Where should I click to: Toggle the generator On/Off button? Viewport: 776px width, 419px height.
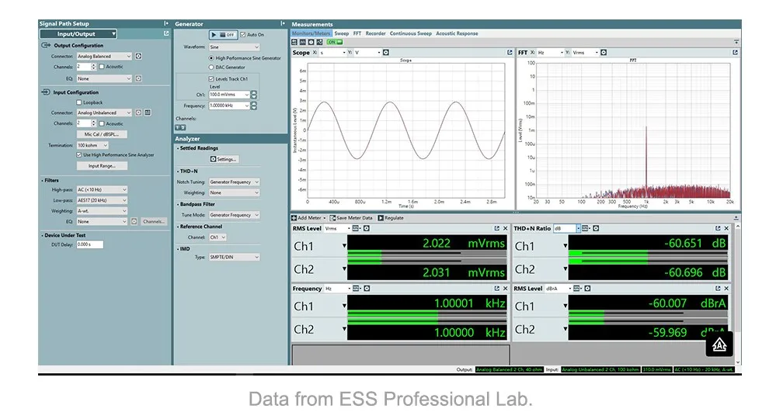pyautogui.click(x=223, y=35)
